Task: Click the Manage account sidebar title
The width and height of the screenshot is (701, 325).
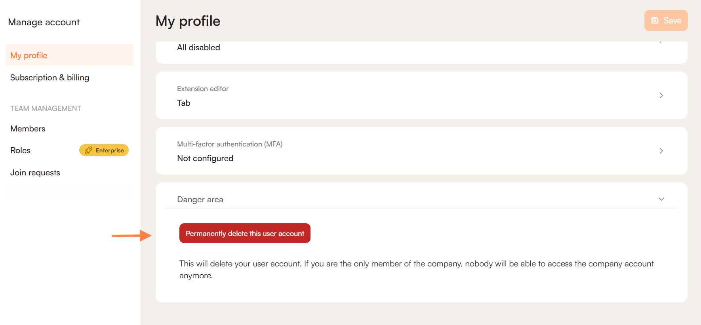Action: tap(44, 22)
